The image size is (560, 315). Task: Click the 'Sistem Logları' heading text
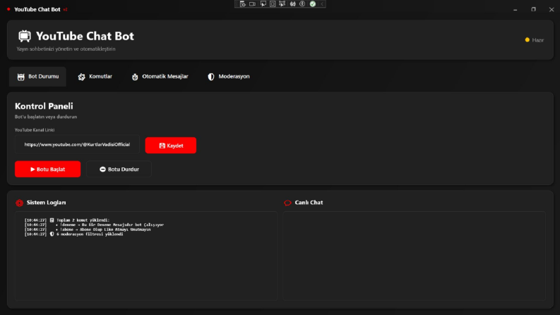[47, 203]
